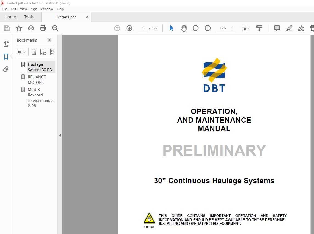This screenshot has height=234, width=314.
Task: Expand fit page options dropdown arrow
Action: pyautogui.click(x=249, y=28)
